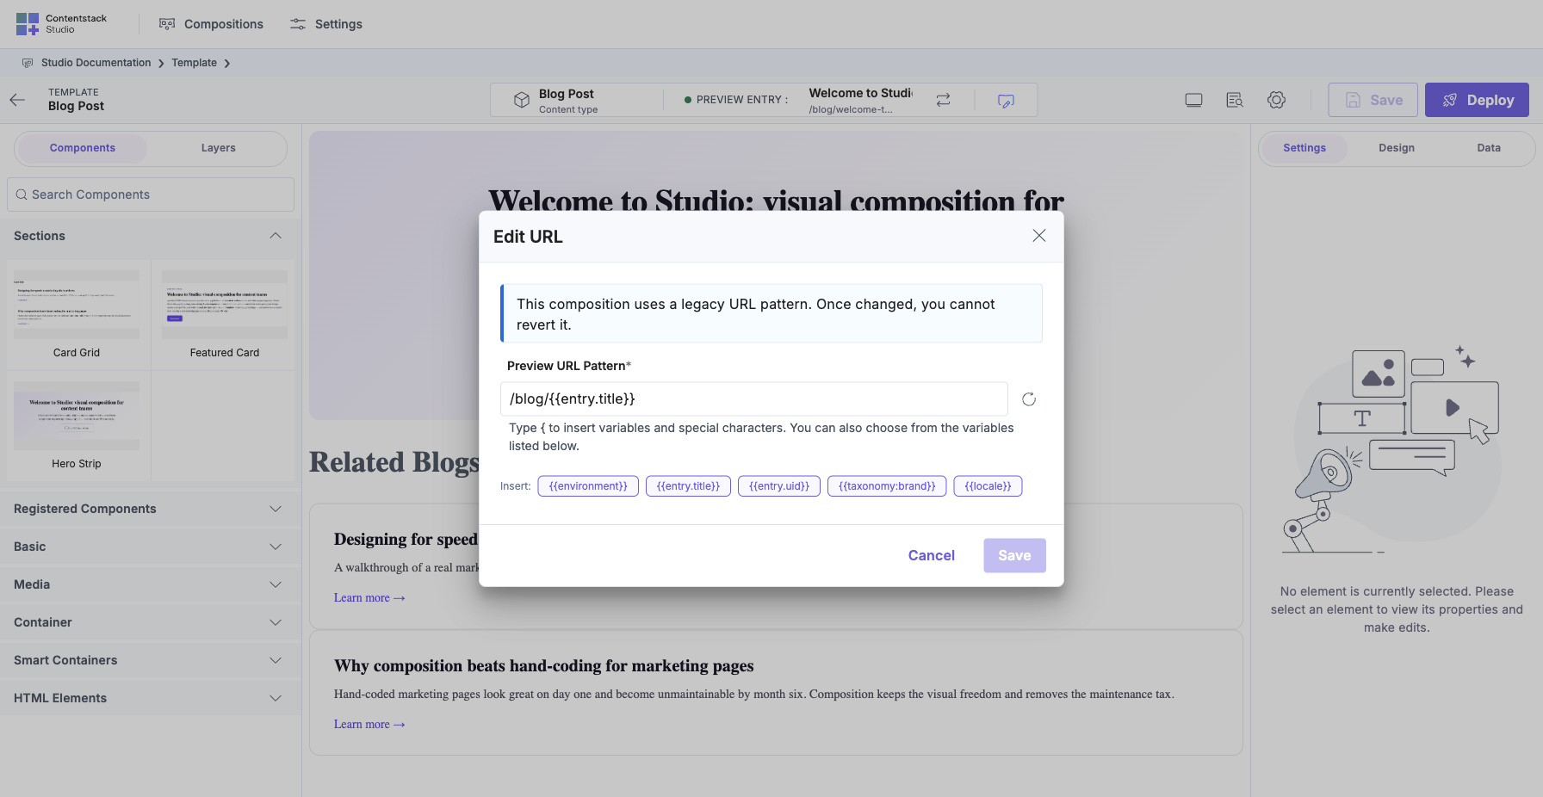
Task: Collapse the Sections group
Action: [151, 236]
